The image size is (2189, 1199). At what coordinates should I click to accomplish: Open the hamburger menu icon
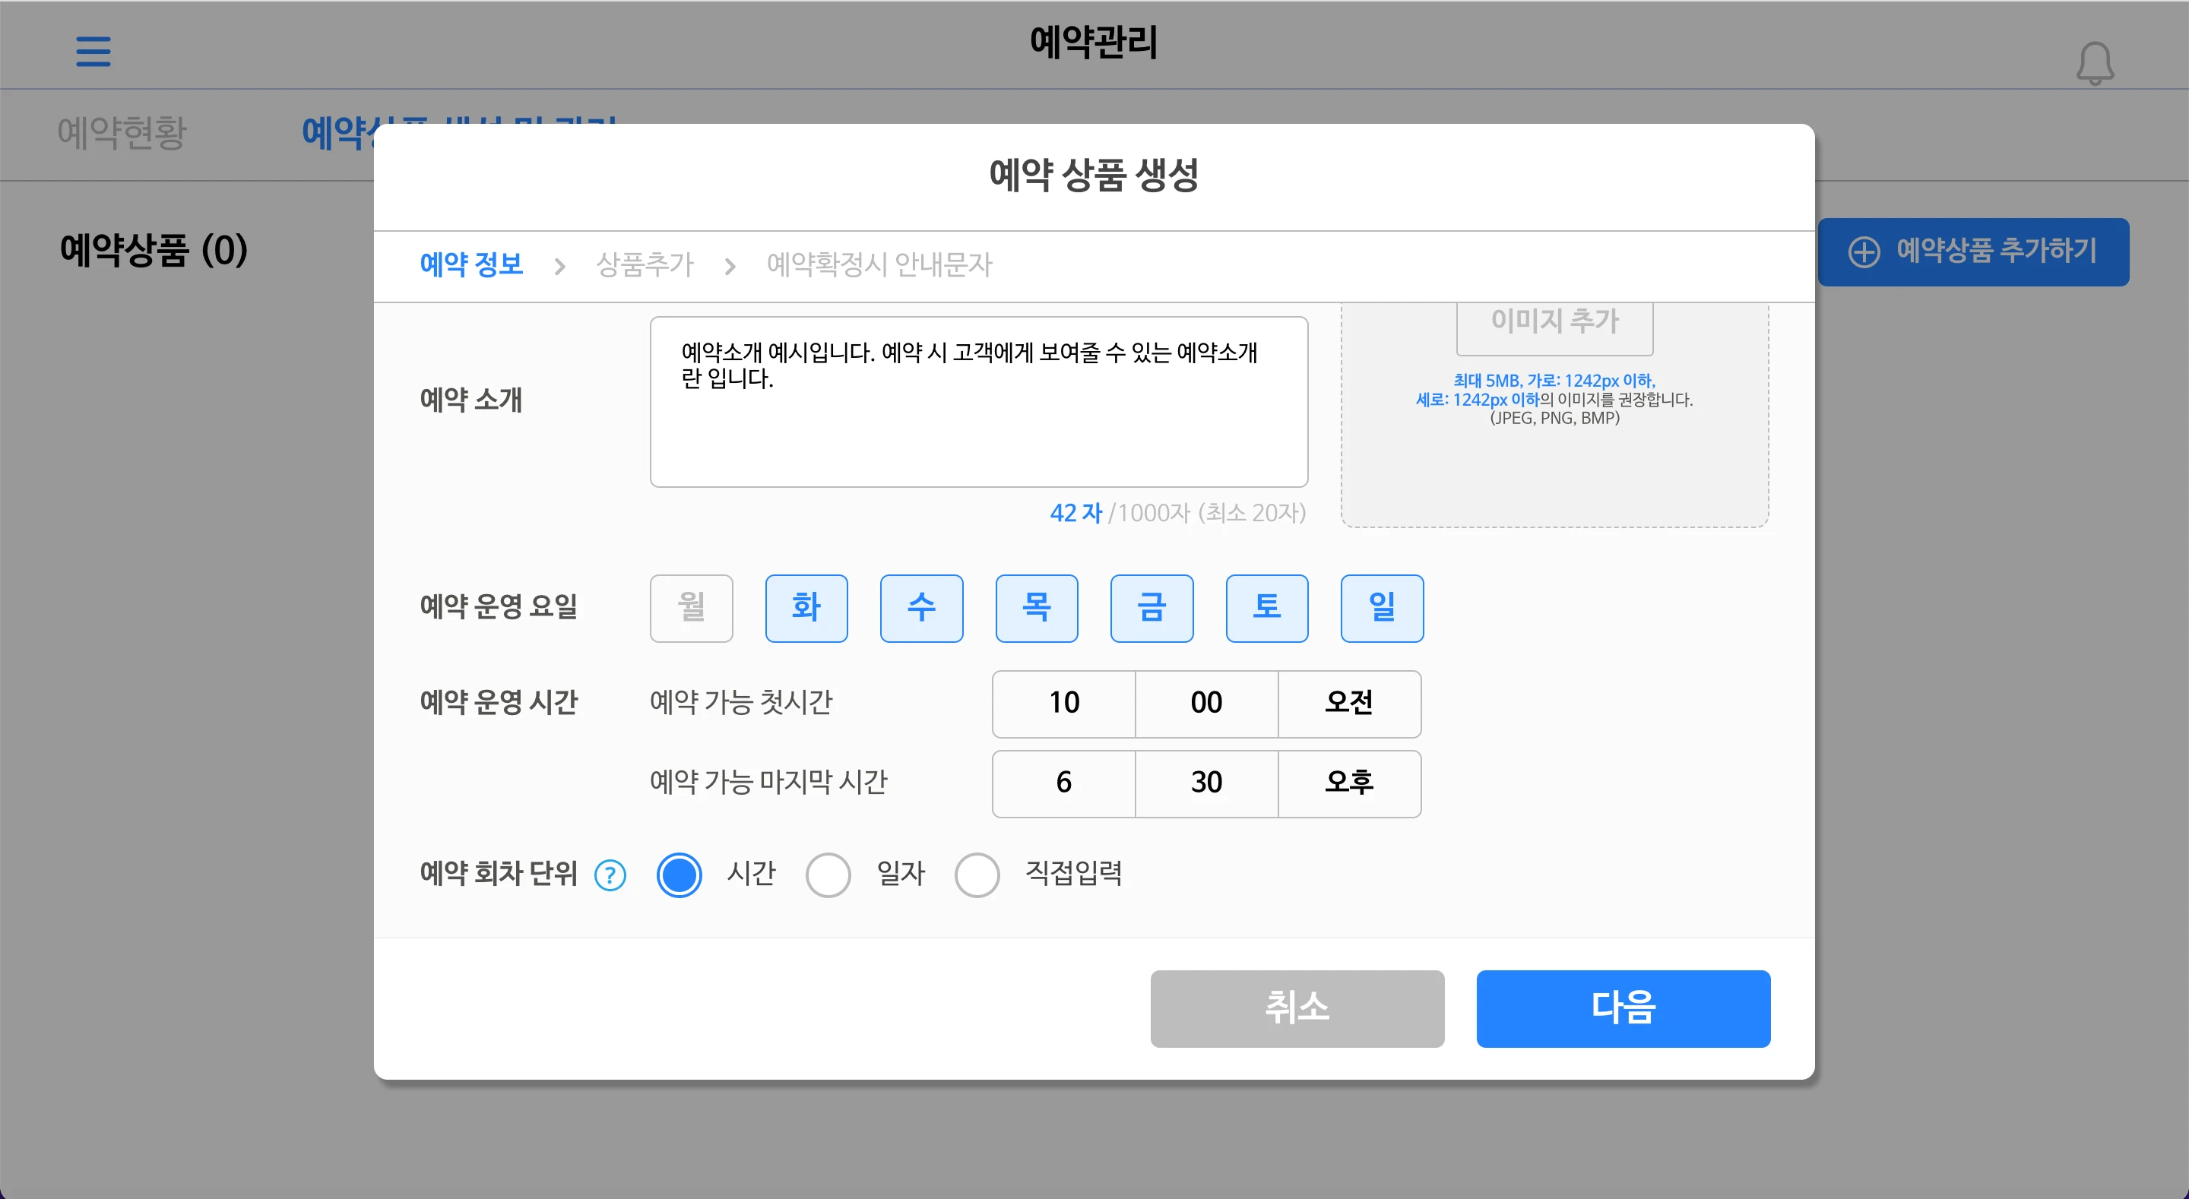pyautogui.click(x=93, y=51)
